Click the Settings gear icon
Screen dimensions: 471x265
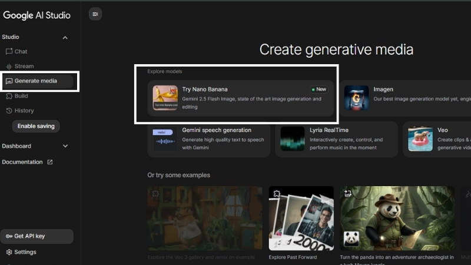[x=9, y=252]
